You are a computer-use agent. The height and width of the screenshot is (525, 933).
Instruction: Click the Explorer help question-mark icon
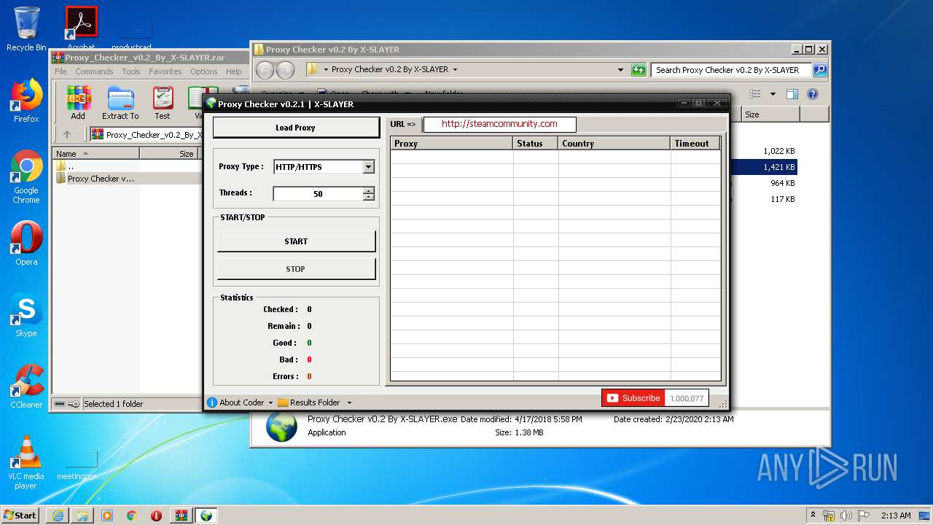coord(813,94)
